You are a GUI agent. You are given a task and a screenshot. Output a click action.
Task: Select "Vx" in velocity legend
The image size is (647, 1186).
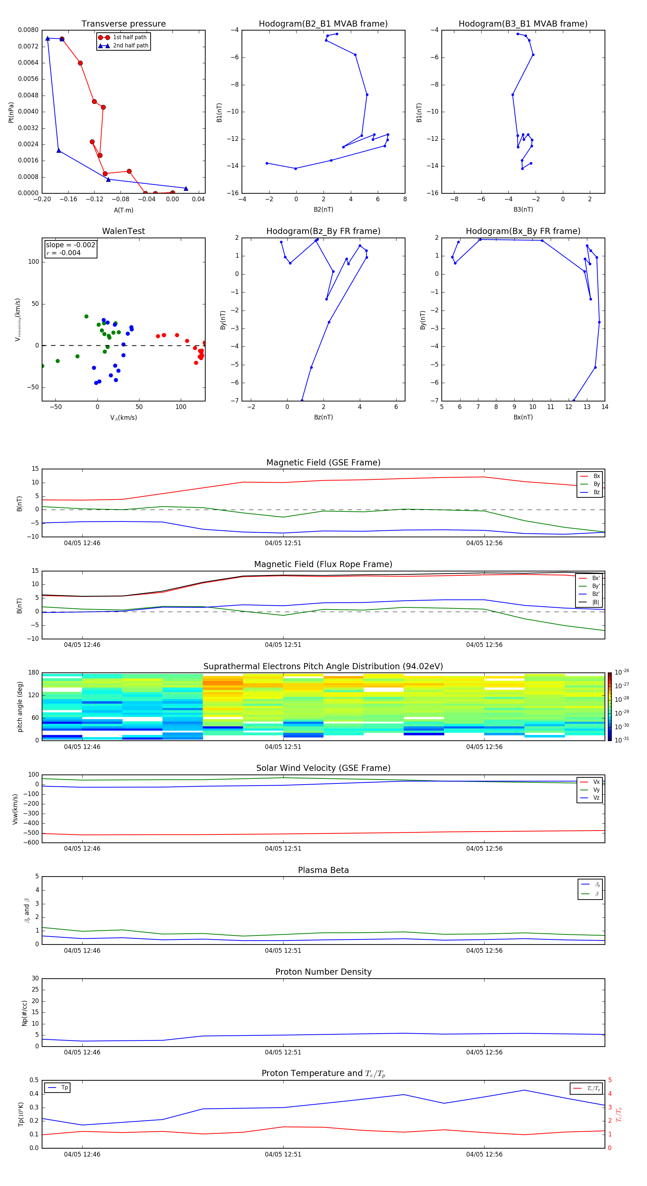click(590, 782)
